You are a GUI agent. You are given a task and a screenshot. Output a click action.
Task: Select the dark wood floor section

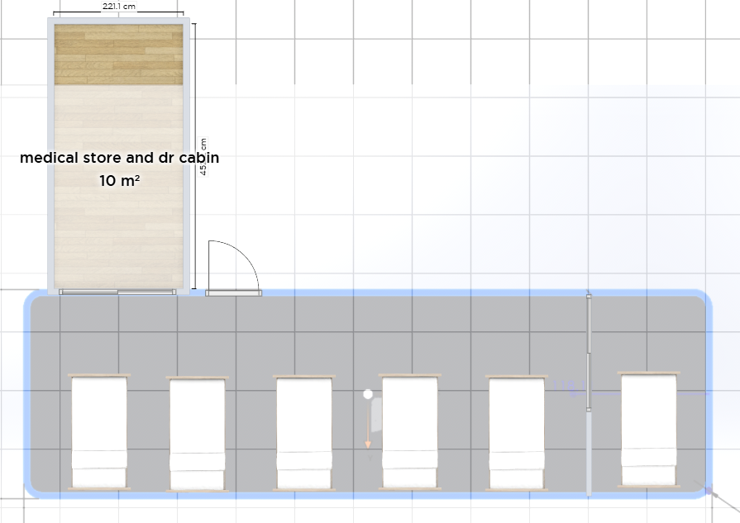click(118, 55)
